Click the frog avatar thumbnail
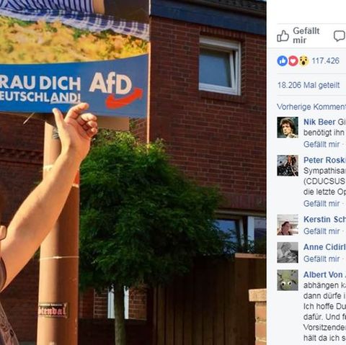Viewport: 346px width, 345px height. point(288,280)
